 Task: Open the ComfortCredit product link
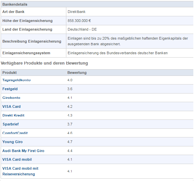click(x=15, y=133)
